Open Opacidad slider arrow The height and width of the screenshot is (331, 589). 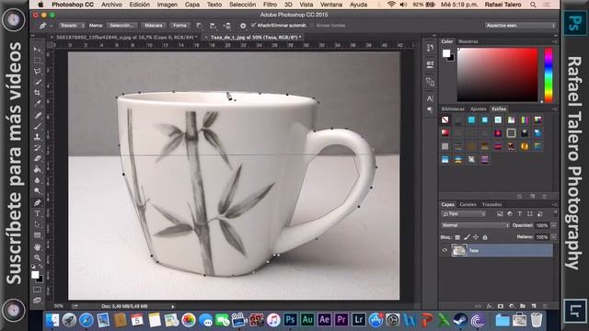pyautogui.click(x=553, y=225)
